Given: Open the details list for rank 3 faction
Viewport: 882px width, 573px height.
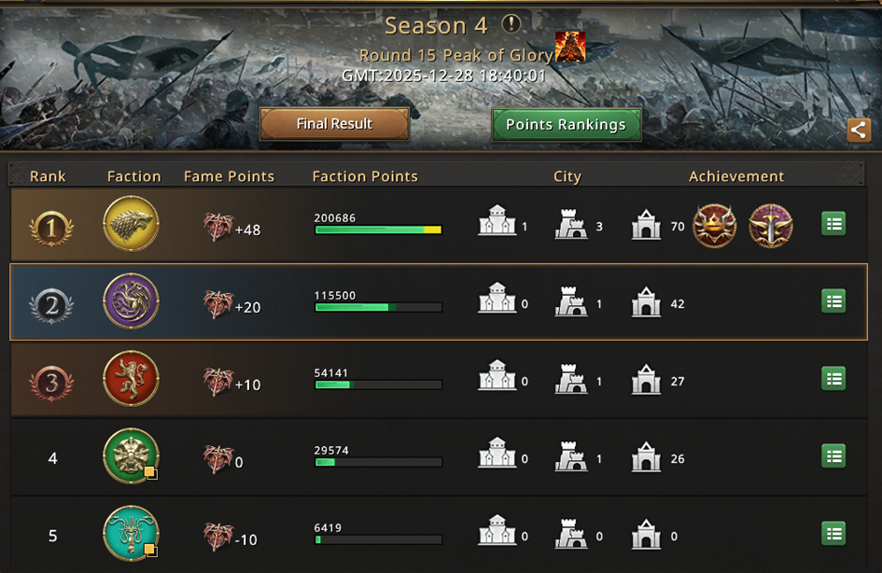Looking at the screenshot, I should [x=833, y=378].
